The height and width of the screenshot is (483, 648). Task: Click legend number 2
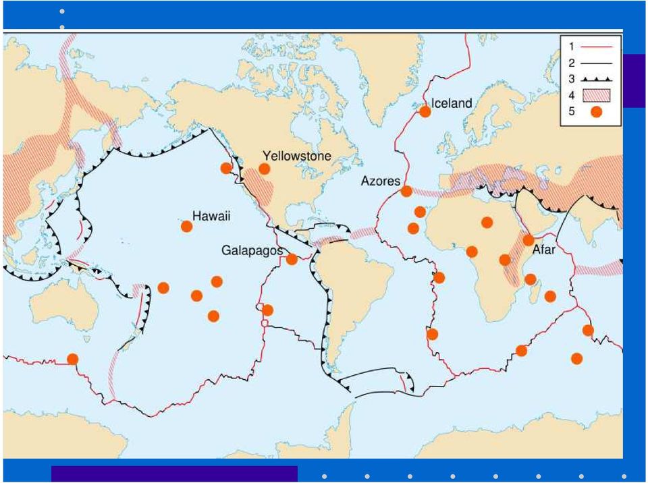pyautogui.click(x=572, y=63)
